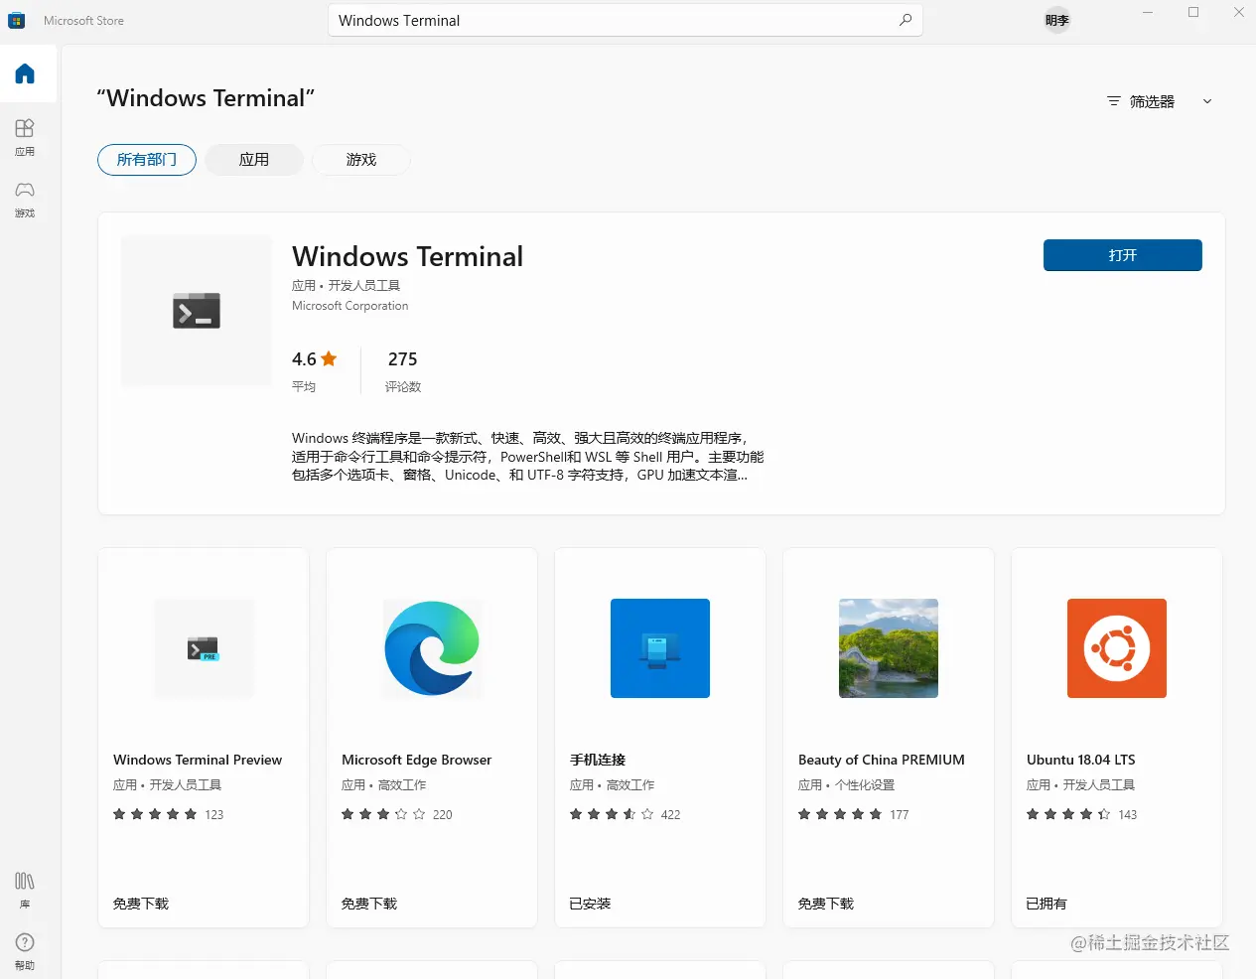The width and height of the screenshot is (1256, 979).
Task: Select the 游戏 filter tab
Action: point(361,160)
